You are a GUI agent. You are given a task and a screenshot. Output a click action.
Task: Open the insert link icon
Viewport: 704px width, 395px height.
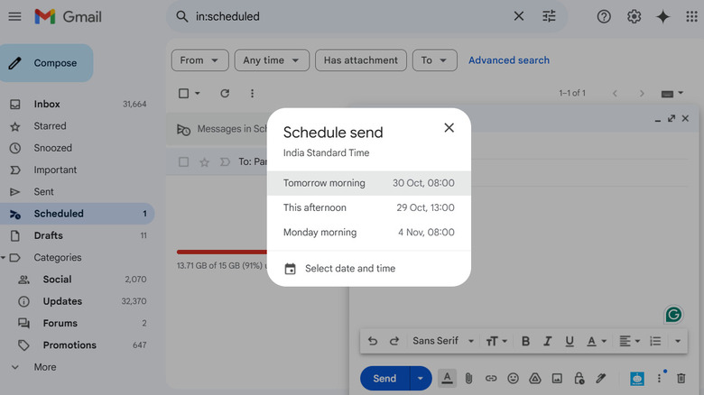pos(491,379)
